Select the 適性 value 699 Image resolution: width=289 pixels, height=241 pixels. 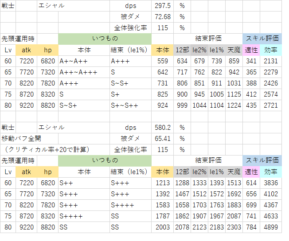click(251, 205)
